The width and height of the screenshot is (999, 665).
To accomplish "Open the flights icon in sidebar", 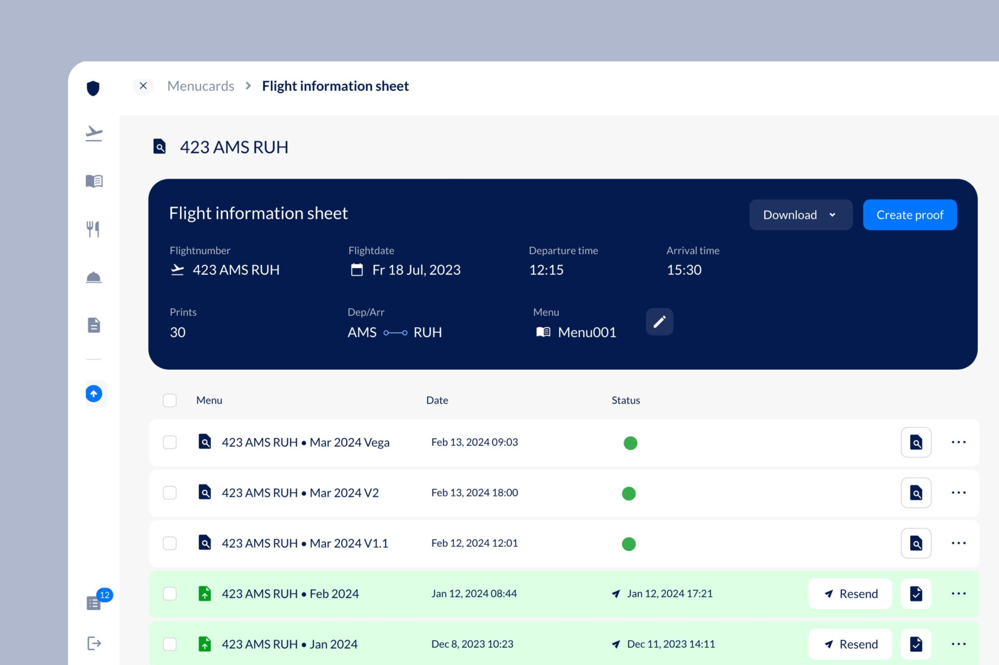I will 94,133.
